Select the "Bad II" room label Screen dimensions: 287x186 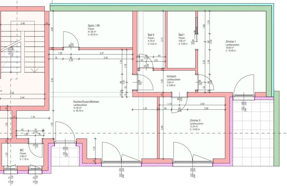(151, 35)
